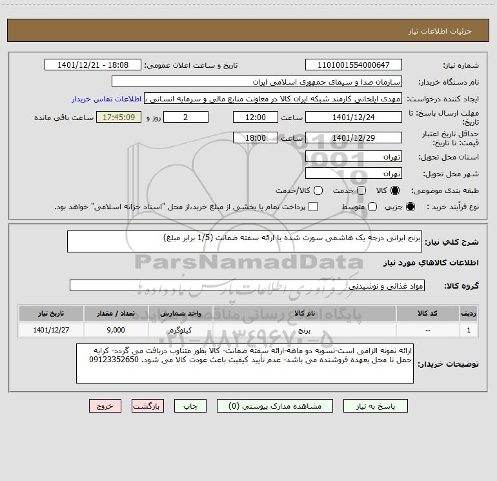Click the برنج item name cell
Image resolution: width=497 pixels, height=481 pixels.
[304, 330]
